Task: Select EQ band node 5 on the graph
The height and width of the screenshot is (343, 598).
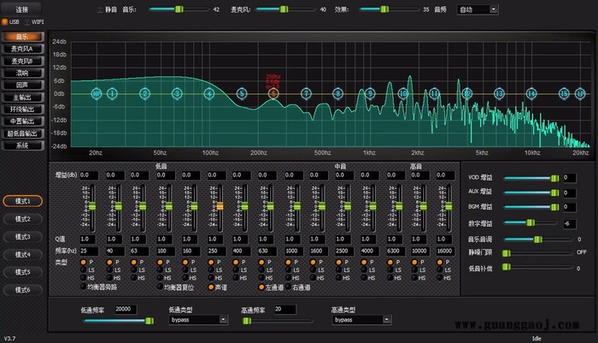Action: tap(242, 93)
